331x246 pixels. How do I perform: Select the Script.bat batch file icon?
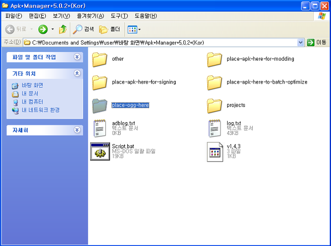coord(100,151)
